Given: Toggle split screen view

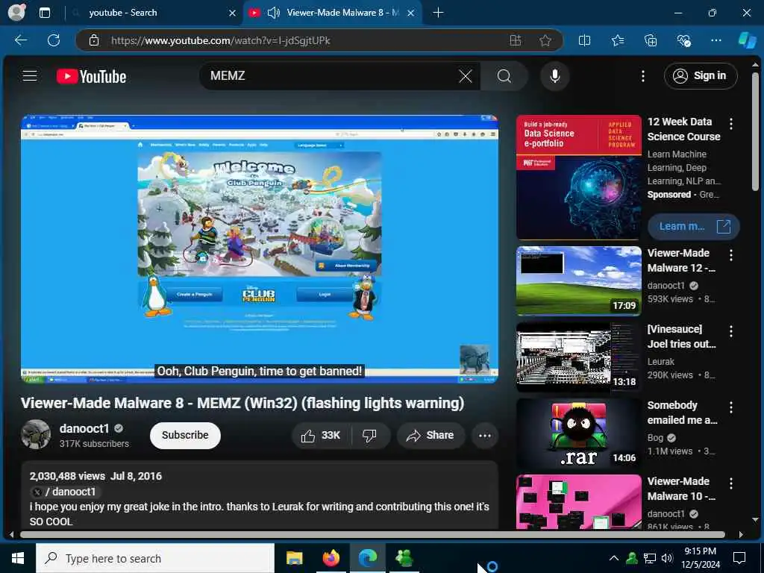Looking at the screenshot, I should point(584,40).
